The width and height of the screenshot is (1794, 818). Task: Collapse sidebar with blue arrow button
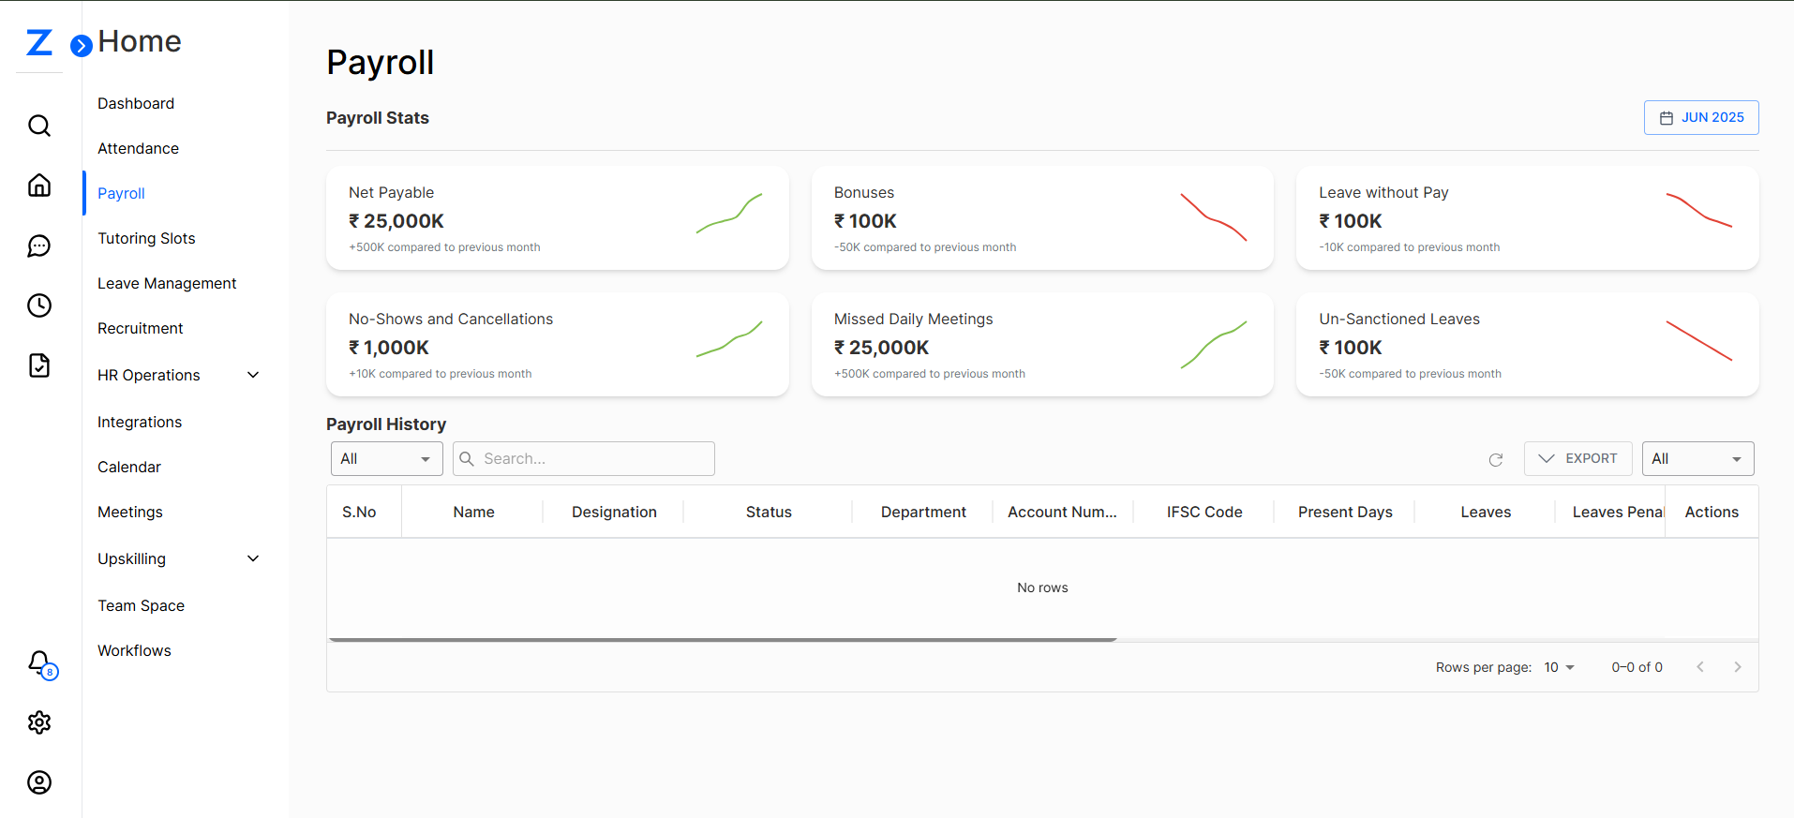[82, 45]
